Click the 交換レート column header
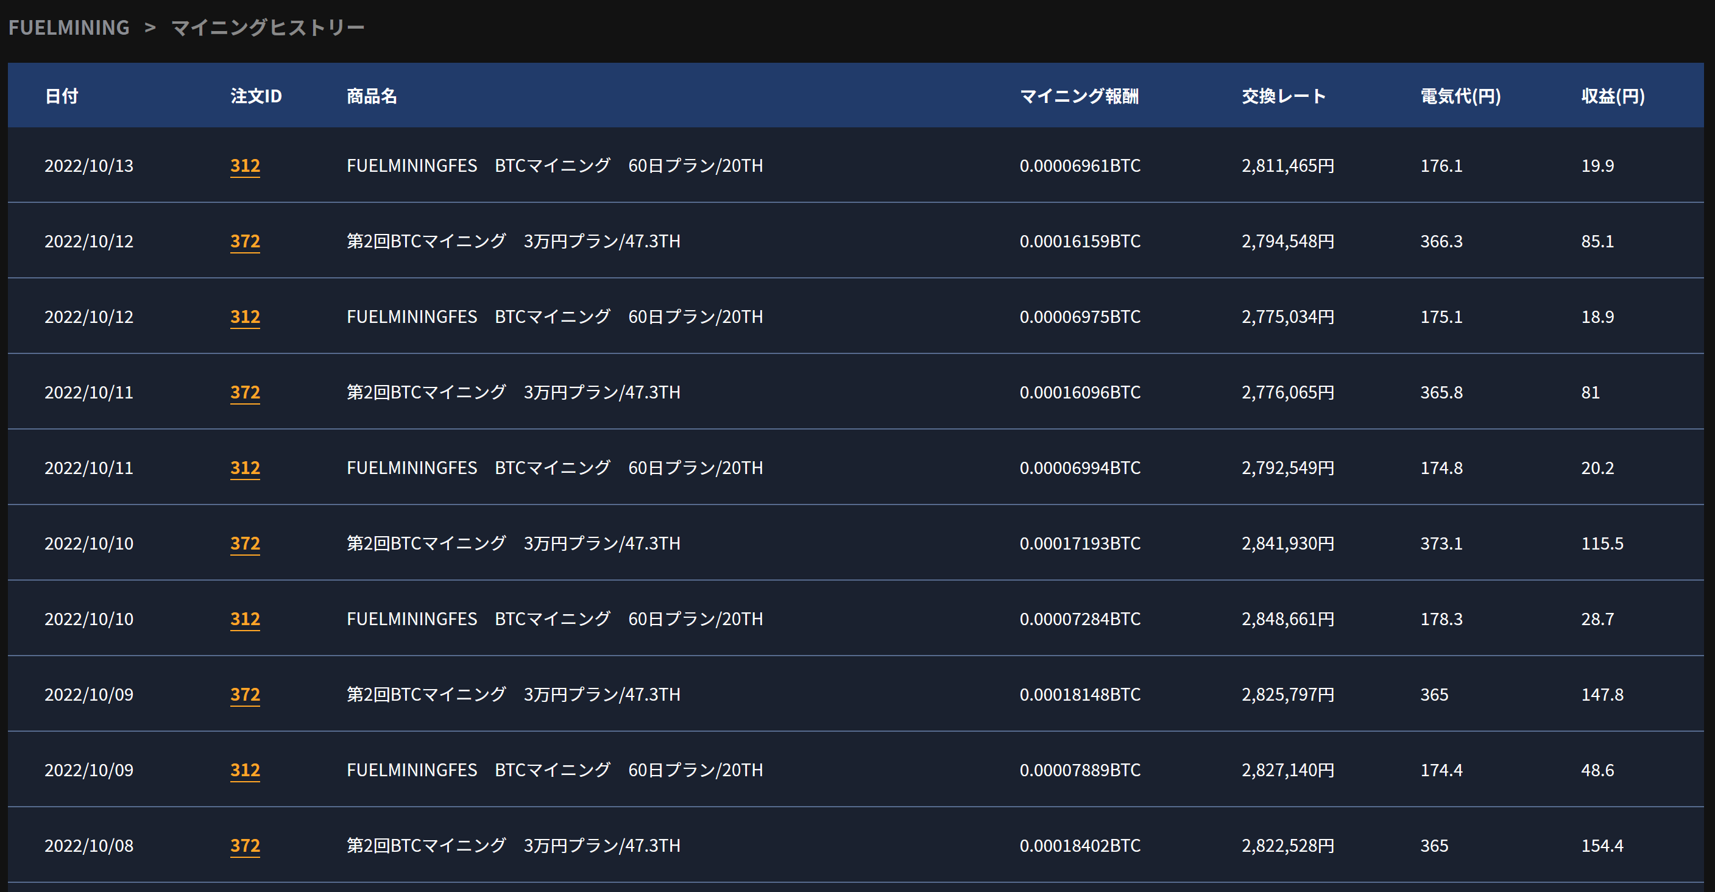 click(x=1283, y=96)
